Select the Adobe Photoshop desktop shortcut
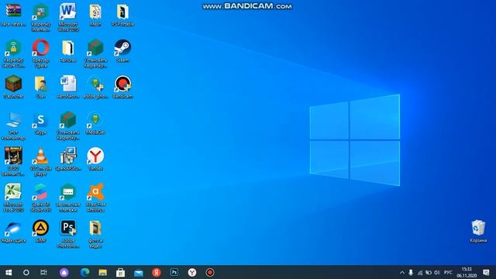Viewport: 496px width, 279px height. coord(68,234)
